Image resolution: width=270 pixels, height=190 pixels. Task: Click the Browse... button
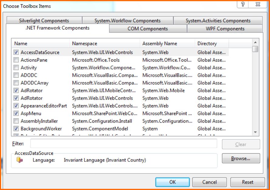tap(241, 158)
